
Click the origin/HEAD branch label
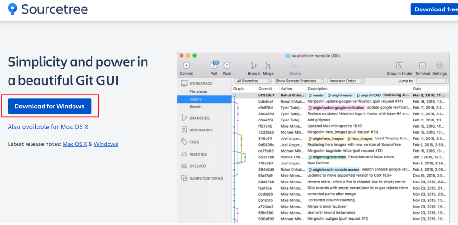[368, 95]
